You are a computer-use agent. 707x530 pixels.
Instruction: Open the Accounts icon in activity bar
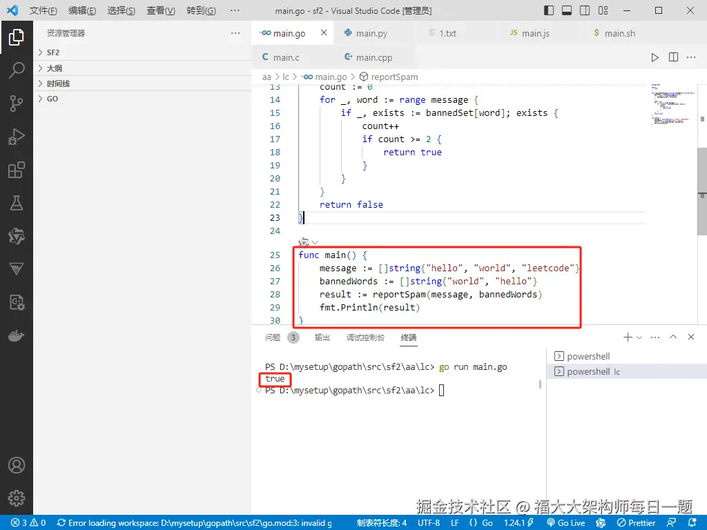[x=17, y=465]
